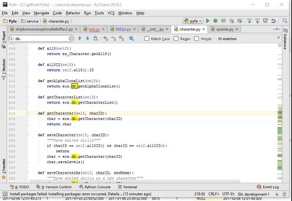This screenshot has width=292, height=201.
Task: Go to previous search occurrence arrow
Action: (80, 39)
